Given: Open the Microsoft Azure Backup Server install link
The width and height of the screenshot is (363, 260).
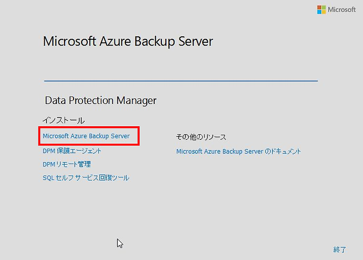Looking at the screenshot, I should point(86,136).
